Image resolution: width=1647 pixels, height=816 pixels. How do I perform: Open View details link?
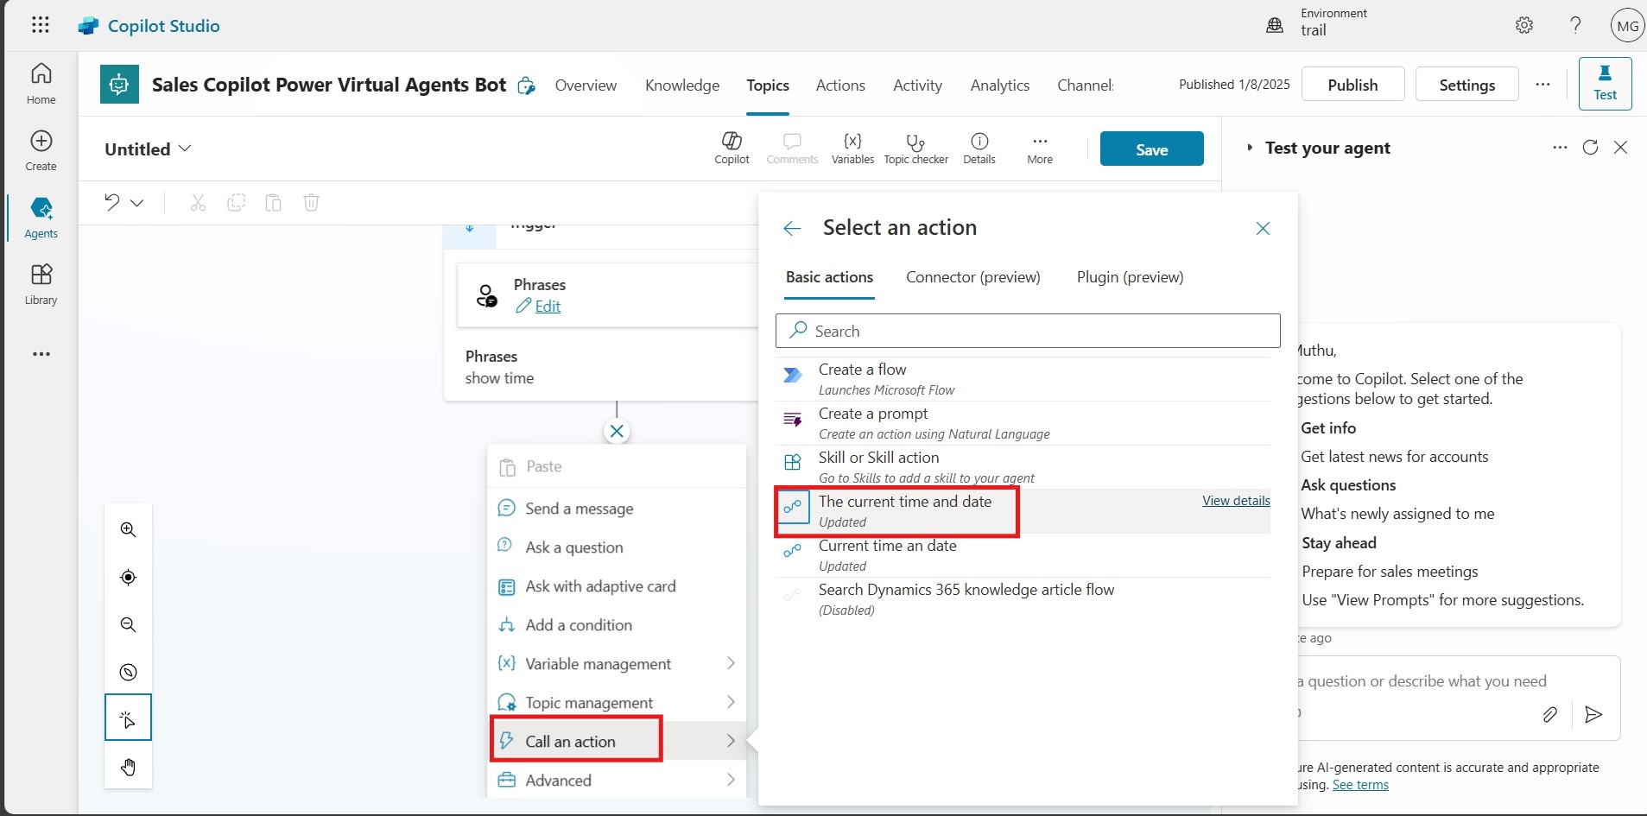point(1235,501)
